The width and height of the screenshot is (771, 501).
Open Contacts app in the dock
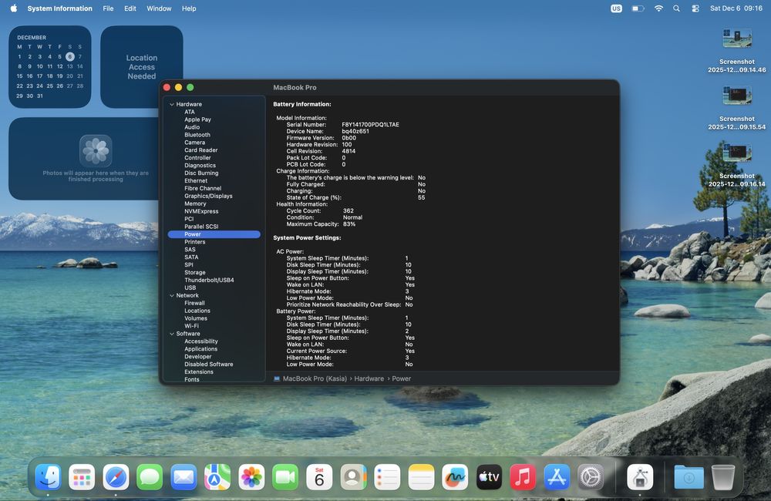click(353, 477)
